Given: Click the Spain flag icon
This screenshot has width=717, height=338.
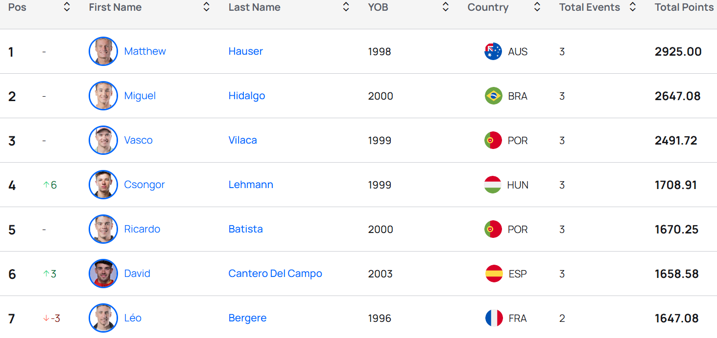Looking at the screenshot, I should [494, 274].
